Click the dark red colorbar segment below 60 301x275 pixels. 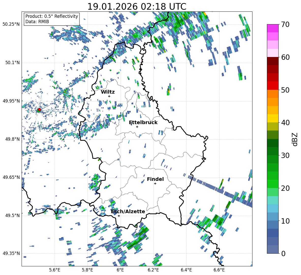tap(273, 61)
